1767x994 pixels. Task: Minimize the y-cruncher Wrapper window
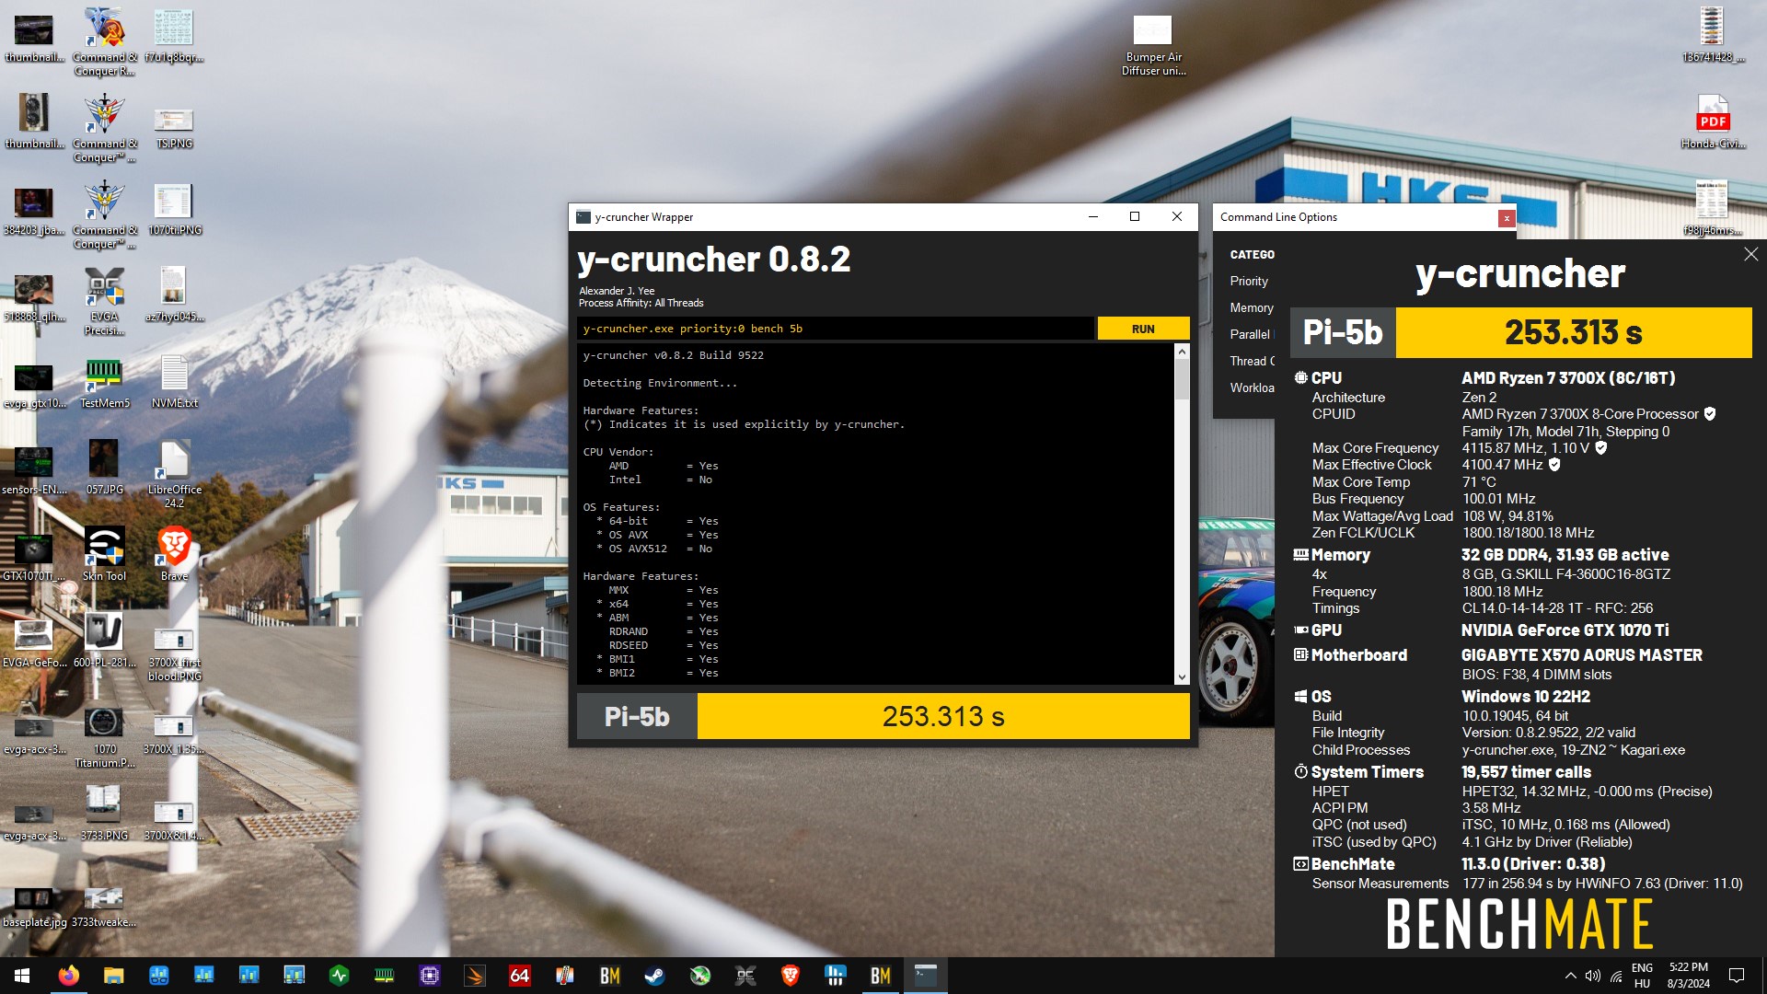1092,216
